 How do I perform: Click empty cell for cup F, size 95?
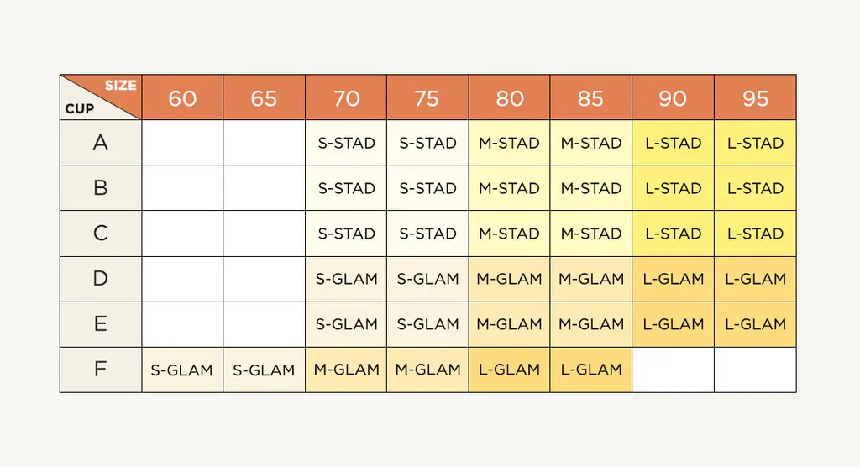pyautogui.click(x=755, y=370)
